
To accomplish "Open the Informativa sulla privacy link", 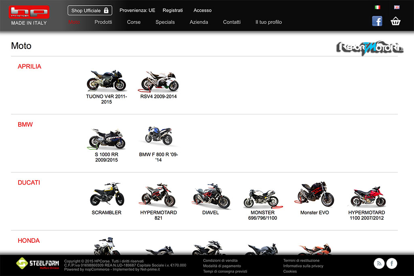I will pos(303,266).
